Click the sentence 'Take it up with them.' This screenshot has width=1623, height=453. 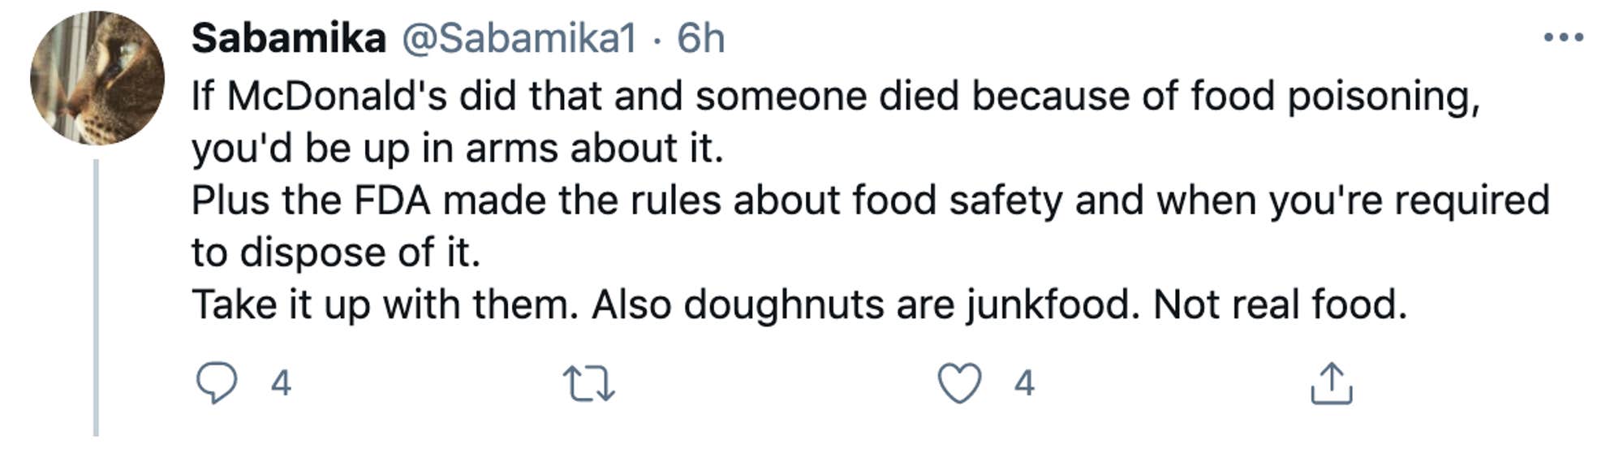pyautogui.click(x=385, y=305)
